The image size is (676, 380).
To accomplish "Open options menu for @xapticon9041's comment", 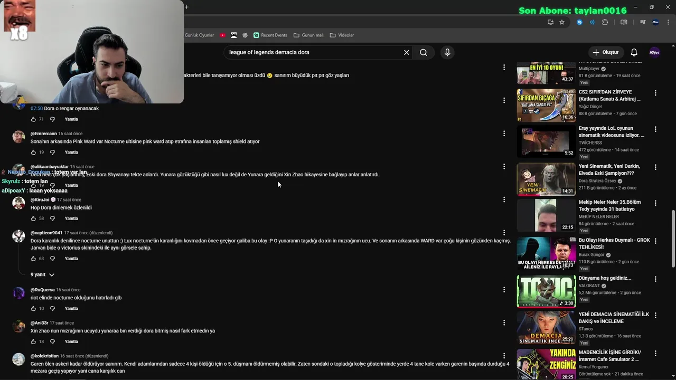I will pos(504,233).
